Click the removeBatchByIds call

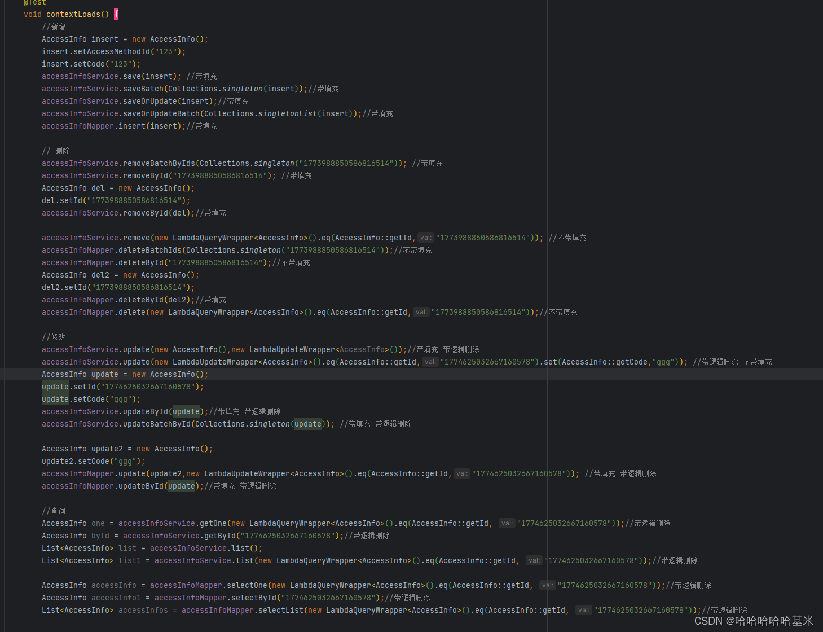(225, 163)
